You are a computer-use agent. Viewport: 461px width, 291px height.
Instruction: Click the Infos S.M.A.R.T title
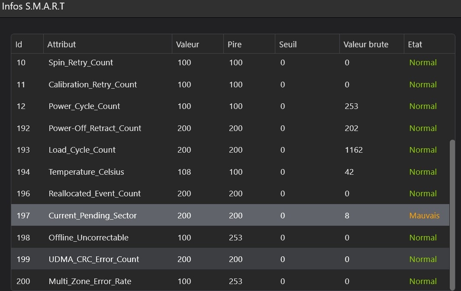click(x=33, y=6)
